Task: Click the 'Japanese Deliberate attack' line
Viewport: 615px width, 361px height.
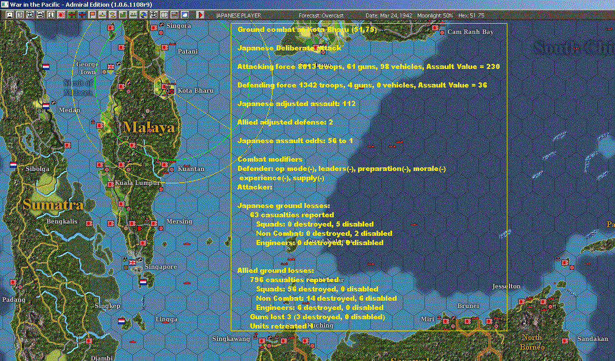Action: click(x=289, y=48)
